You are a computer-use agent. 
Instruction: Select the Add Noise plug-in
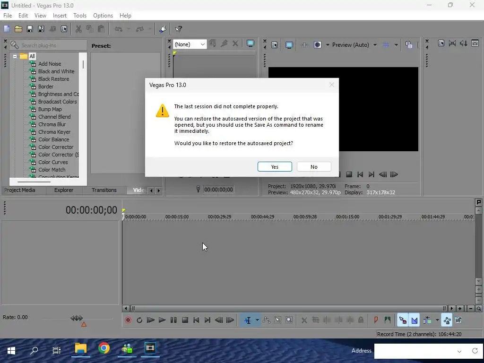pos(49,64)
